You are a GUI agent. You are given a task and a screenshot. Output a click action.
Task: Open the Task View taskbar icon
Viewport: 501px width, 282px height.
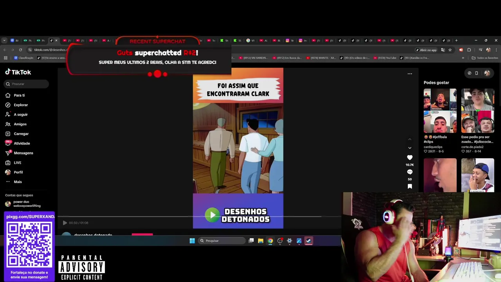click(x=251, y=241)
